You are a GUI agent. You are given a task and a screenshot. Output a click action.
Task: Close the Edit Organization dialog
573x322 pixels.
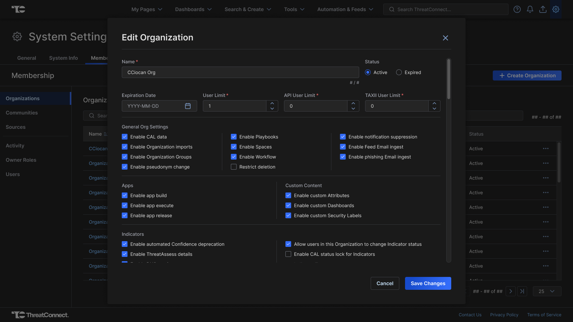446,38
